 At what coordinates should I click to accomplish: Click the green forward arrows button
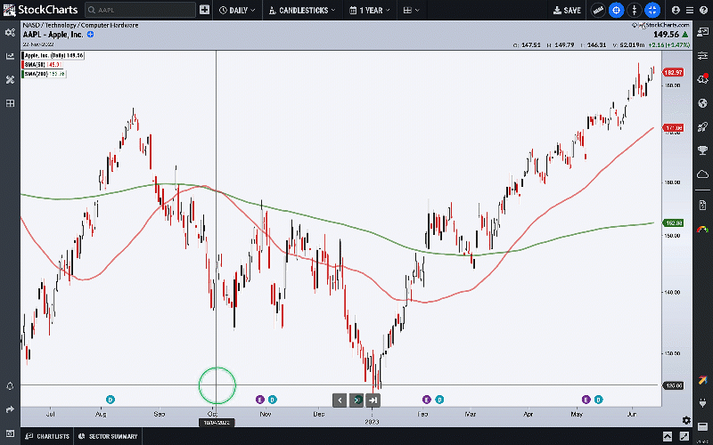coord(356,400)
